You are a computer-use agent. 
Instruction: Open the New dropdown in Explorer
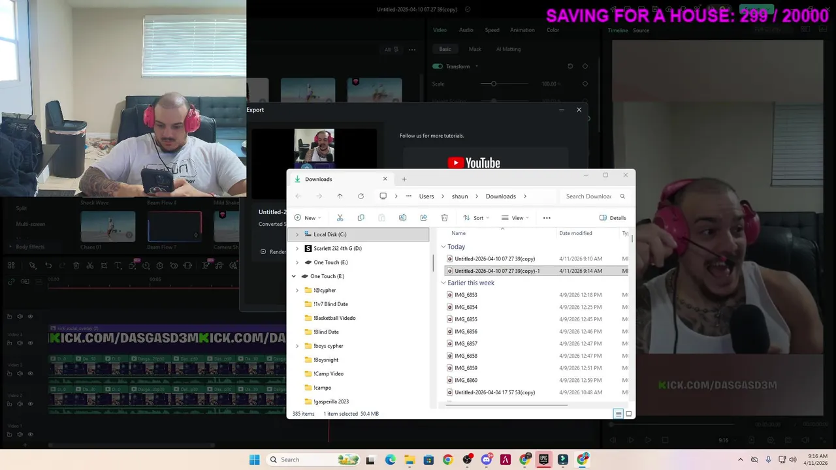[x=307, y=218]
